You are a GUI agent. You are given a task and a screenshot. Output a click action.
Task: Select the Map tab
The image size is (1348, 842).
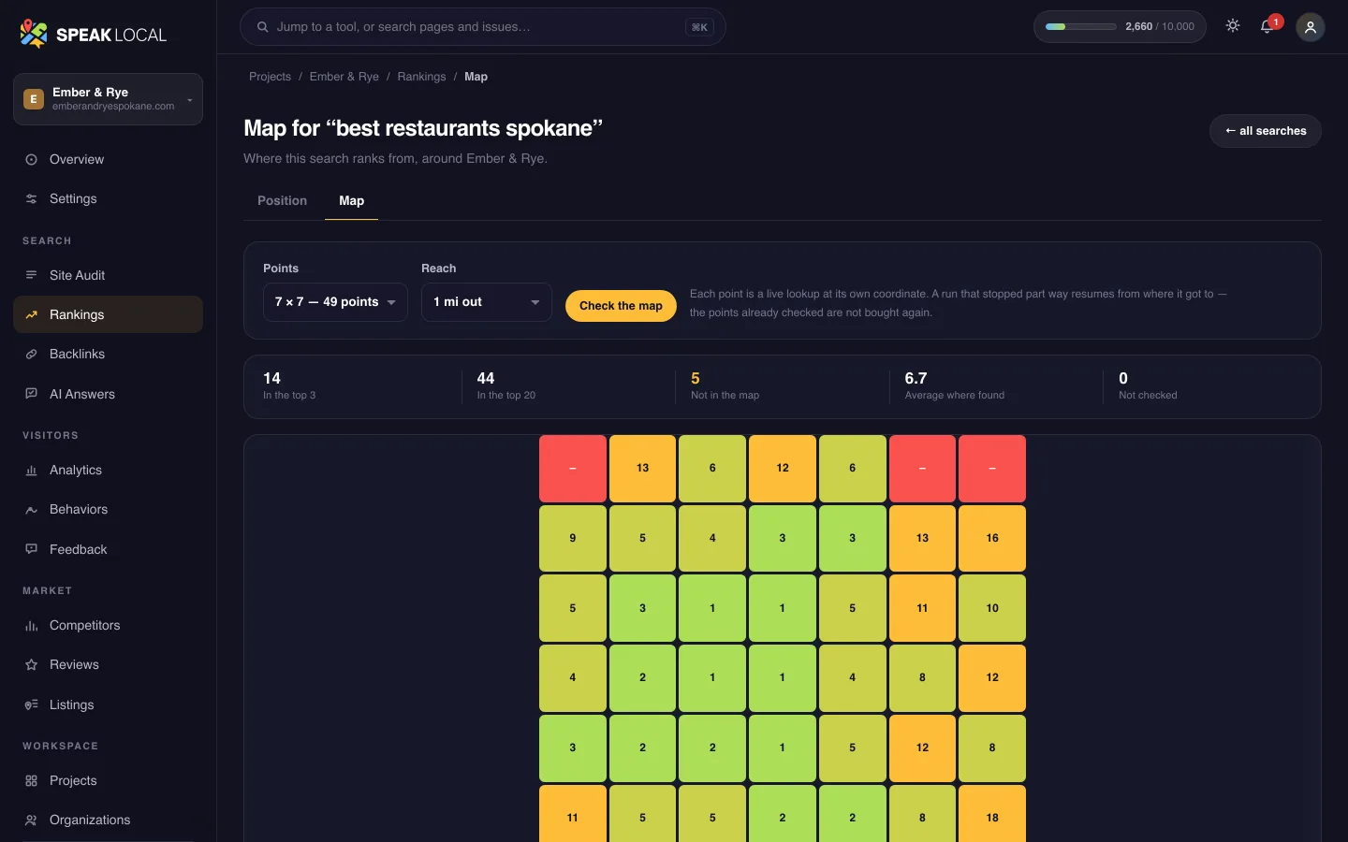pyautogui.click(x=351, y=200)
